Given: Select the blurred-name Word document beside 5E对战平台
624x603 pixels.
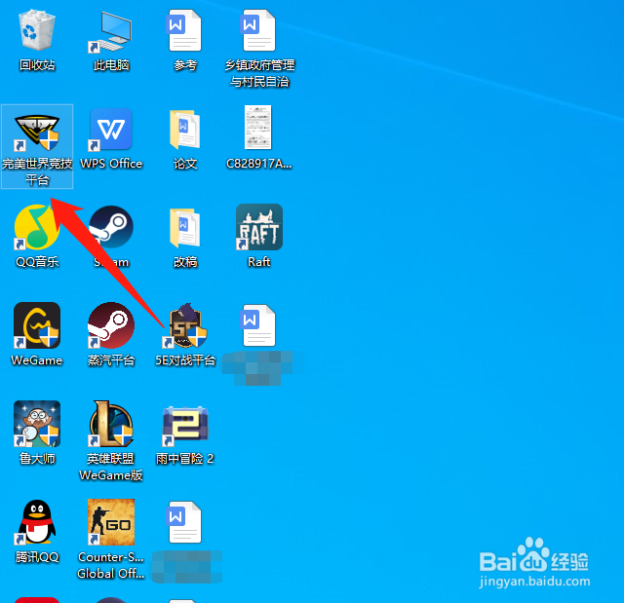Looking at the screenshot, I should point(259,325).
